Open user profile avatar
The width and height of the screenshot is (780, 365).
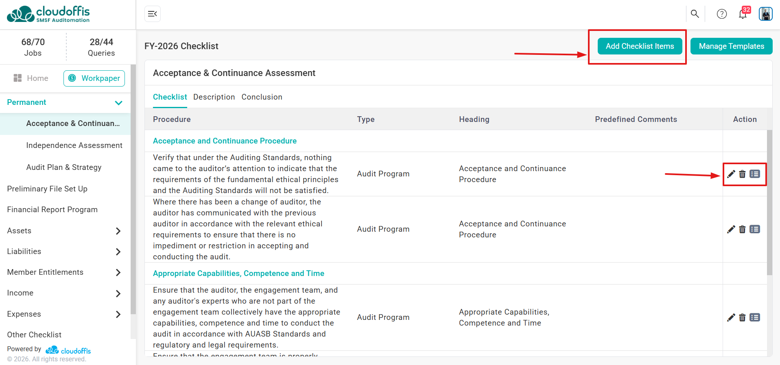(x=765, y=14)
